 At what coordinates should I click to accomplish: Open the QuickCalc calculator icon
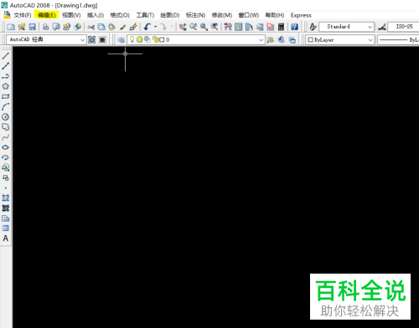tap(281, 27)
